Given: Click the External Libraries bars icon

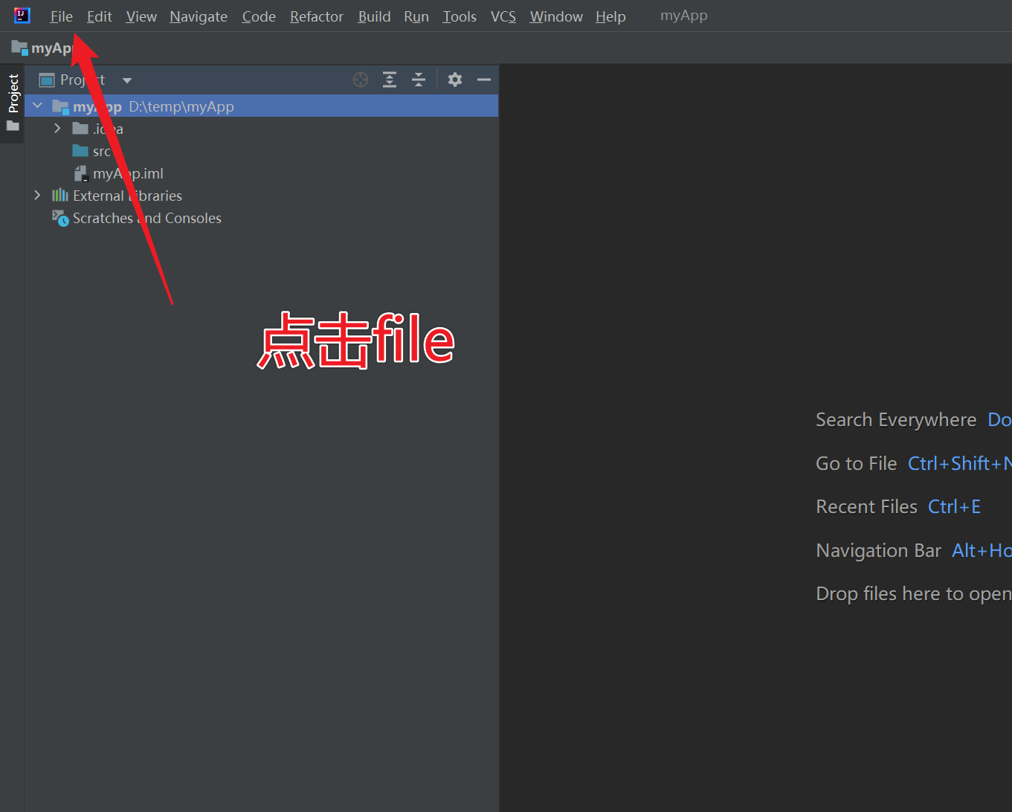Looking at the screenshot, I should [60, 196].
